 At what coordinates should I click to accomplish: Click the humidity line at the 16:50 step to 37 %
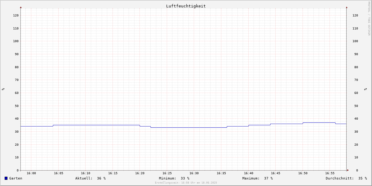(303, 123)
